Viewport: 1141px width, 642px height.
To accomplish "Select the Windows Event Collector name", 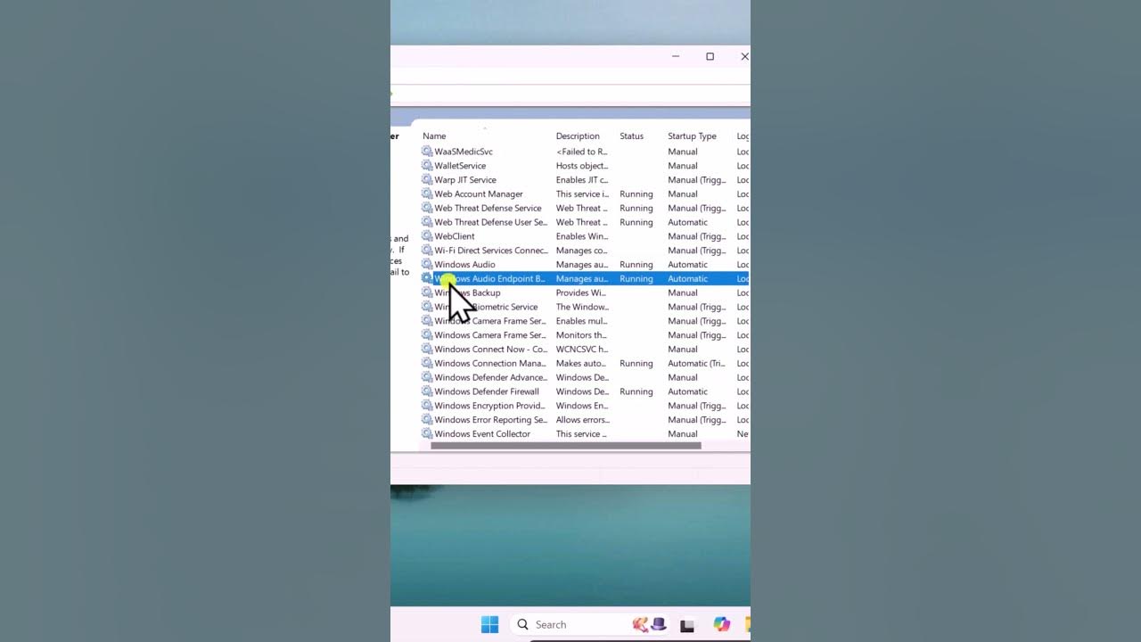I will tap(482, 434).
